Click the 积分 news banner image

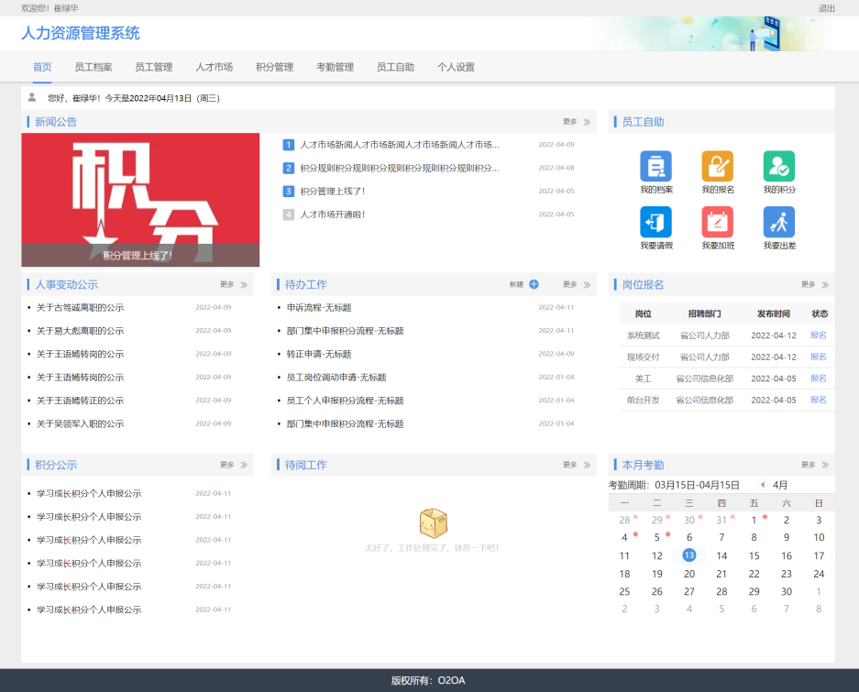tap(140, 200)
